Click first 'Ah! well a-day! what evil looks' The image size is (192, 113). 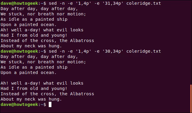(42, 30)
